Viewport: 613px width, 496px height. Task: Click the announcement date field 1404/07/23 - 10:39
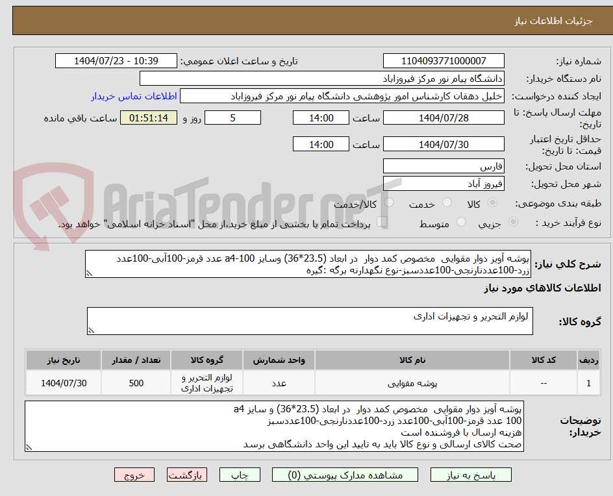coord(116,61)
